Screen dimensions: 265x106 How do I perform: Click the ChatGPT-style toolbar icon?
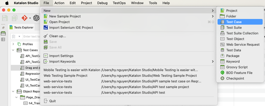pos(36,18)
